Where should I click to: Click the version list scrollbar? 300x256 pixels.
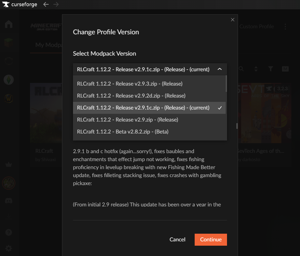tap(226, 84)
